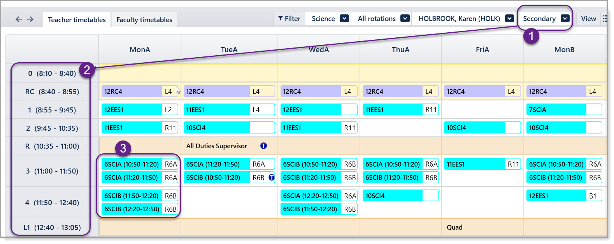Click the WedA column header

point(319,49)
